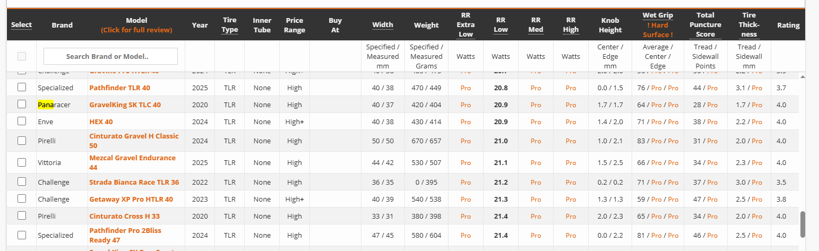
Task: Toggle the select-all checkbox beside the search box
Action: click(22, 56)
